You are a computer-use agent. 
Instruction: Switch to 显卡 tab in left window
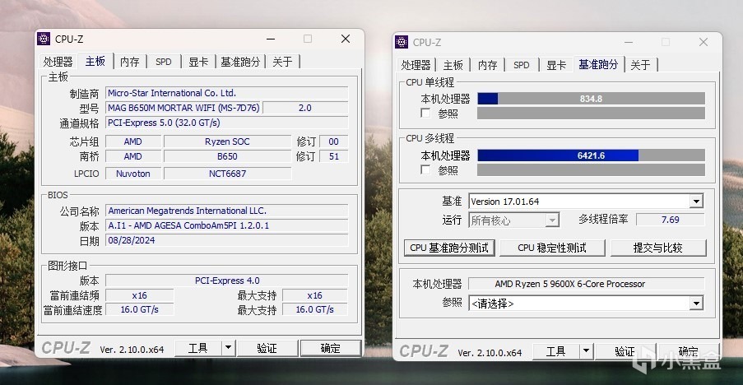(x=198, y=62)
